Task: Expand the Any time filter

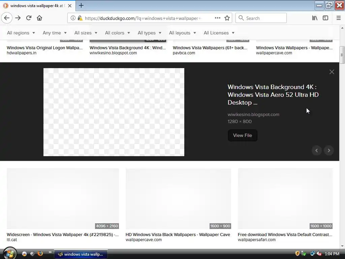Action: tap(55, 33)
